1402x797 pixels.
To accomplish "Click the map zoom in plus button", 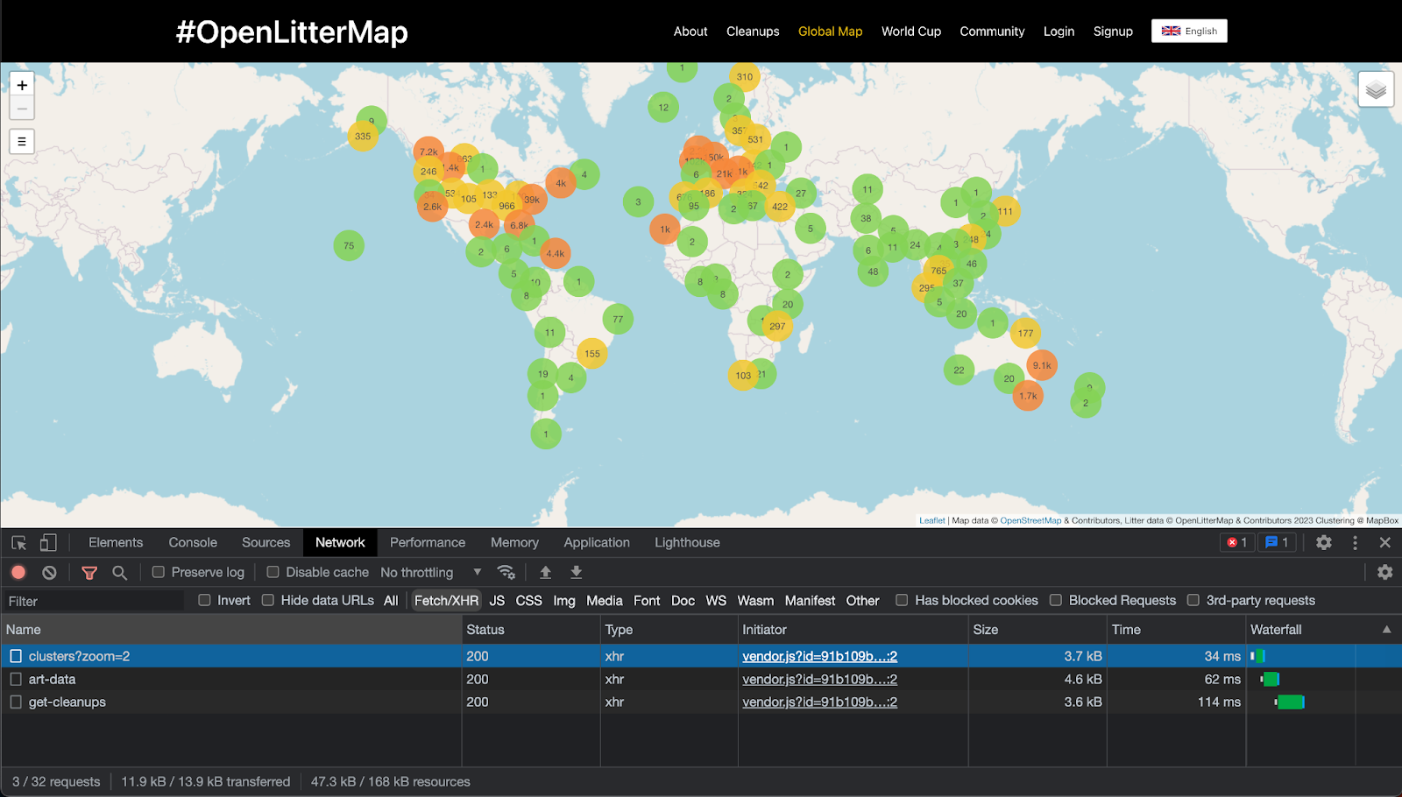I will tap(22, 85).
